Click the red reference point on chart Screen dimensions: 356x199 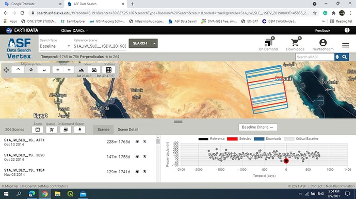pos(286,161)
